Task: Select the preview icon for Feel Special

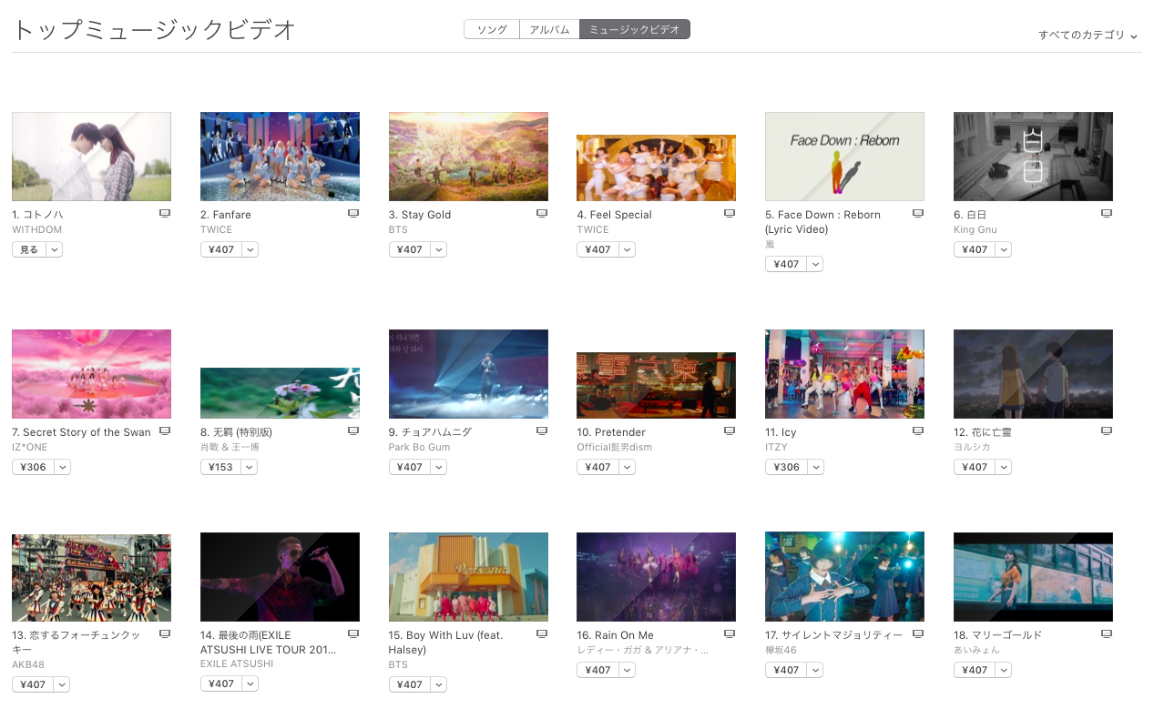Action: pyautogui.click(x=730, y=212)
